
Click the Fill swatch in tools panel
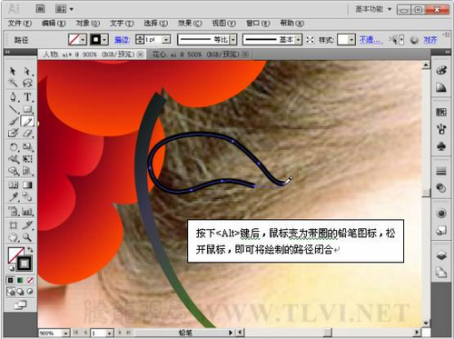point(15,255)
